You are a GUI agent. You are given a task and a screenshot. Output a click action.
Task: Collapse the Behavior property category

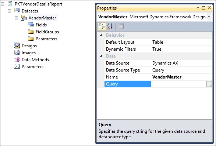101,35
